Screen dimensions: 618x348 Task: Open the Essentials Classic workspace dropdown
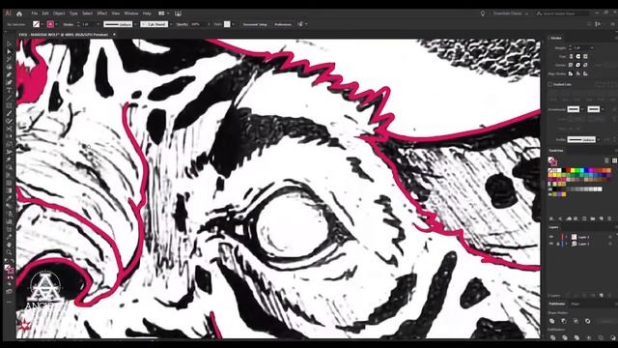click(511, 14)
